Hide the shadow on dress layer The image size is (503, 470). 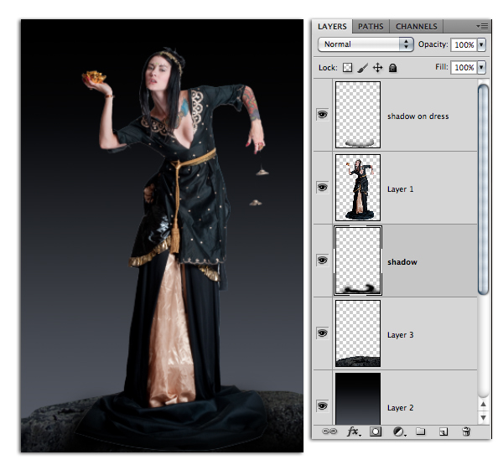tap(323, 115)
